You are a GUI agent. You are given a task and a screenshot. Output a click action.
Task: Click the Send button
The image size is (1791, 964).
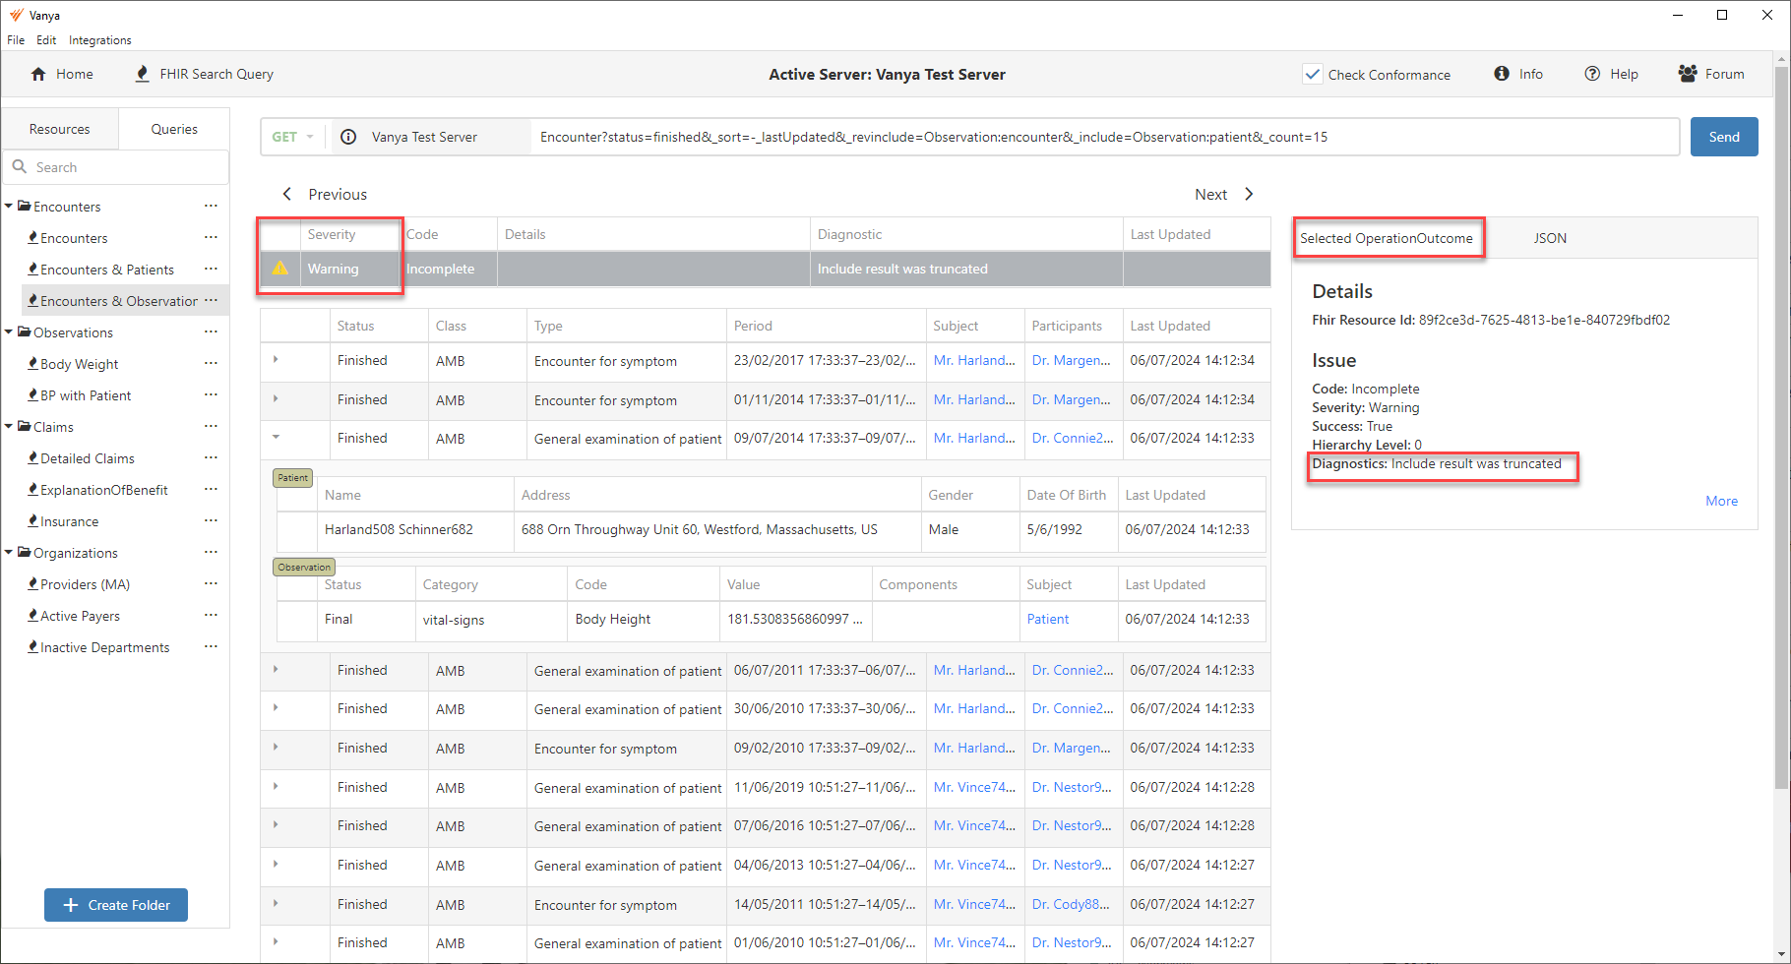click(1724, 137)
